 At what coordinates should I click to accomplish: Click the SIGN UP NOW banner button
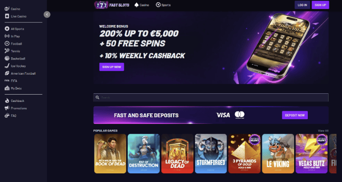(x=112, y=67)
